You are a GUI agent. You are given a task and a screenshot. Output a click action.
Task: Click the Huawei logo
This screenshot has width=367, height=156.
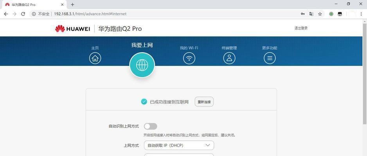coord(72,29)
